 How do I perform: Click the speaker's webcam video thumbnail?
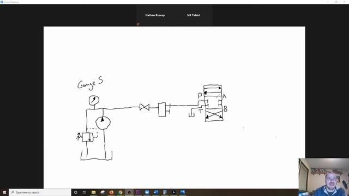pos(324,177)
